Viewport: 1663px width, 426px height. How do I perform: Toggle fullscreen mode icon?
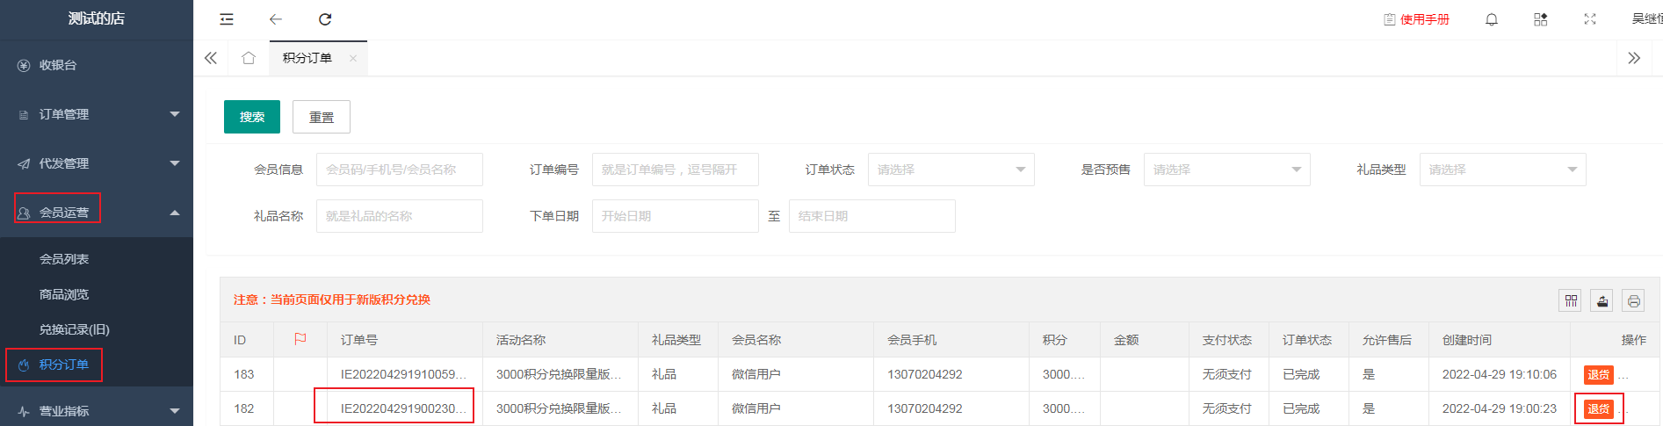[x=1590, y=19]
